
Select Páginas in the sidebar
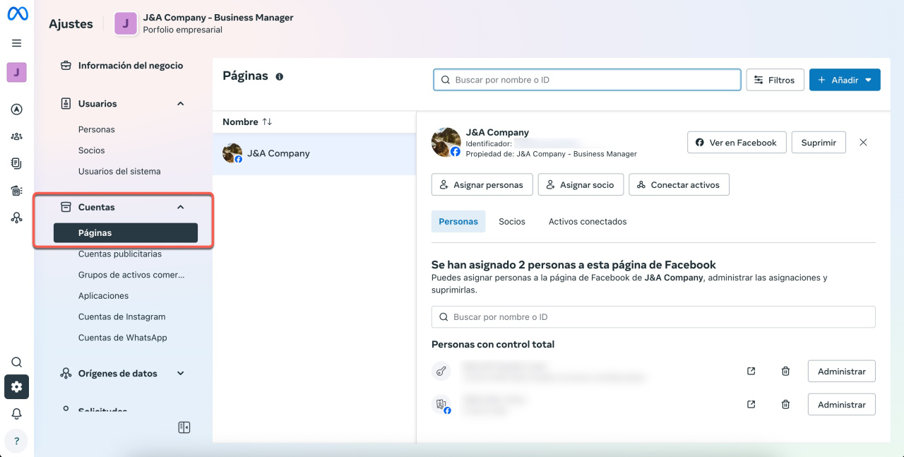126,233
